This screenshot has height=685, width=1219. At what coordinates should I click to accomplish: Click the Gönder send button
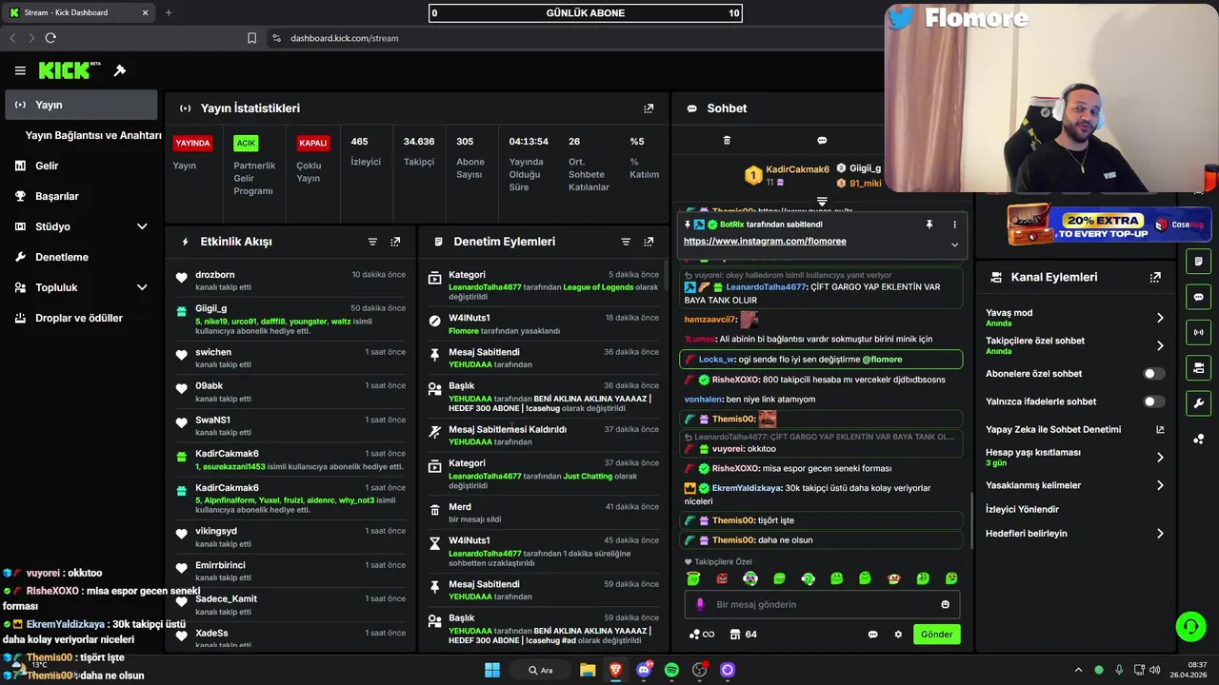point(936,635)
